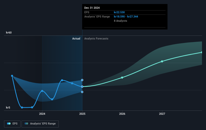Viewport: 206px width, 130px height.
Task: Click the EPS dip point after 2024
Action: 52,99
